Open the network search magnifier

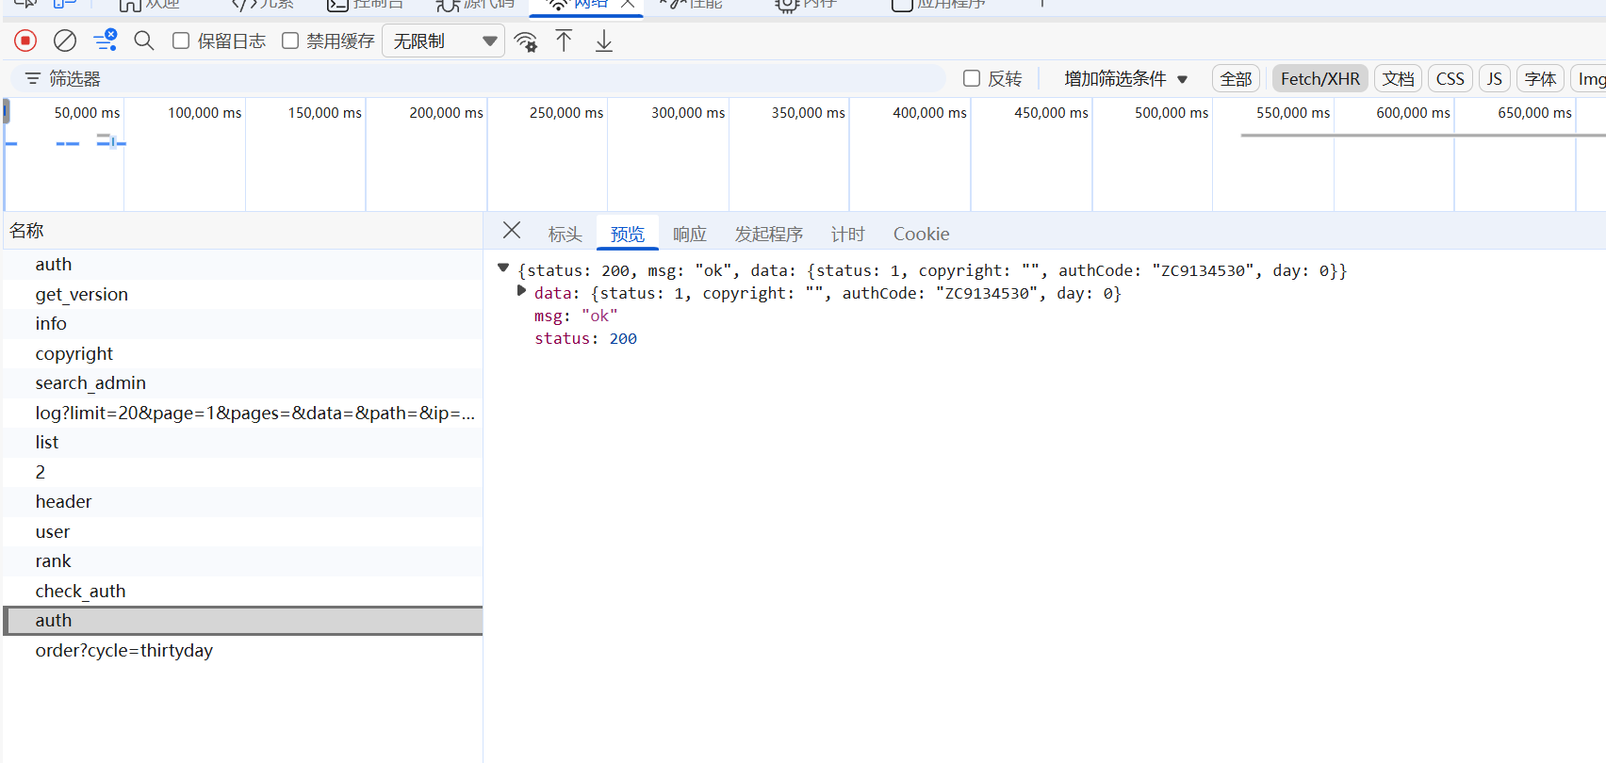[144, 41]
